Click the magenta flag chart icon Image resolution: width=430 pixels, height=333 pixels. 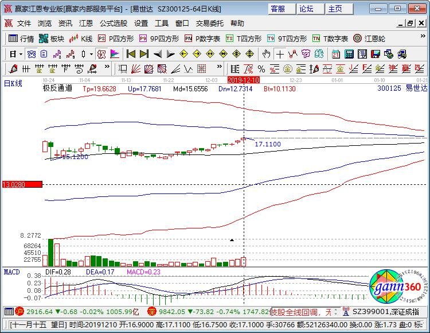(115, 54)
